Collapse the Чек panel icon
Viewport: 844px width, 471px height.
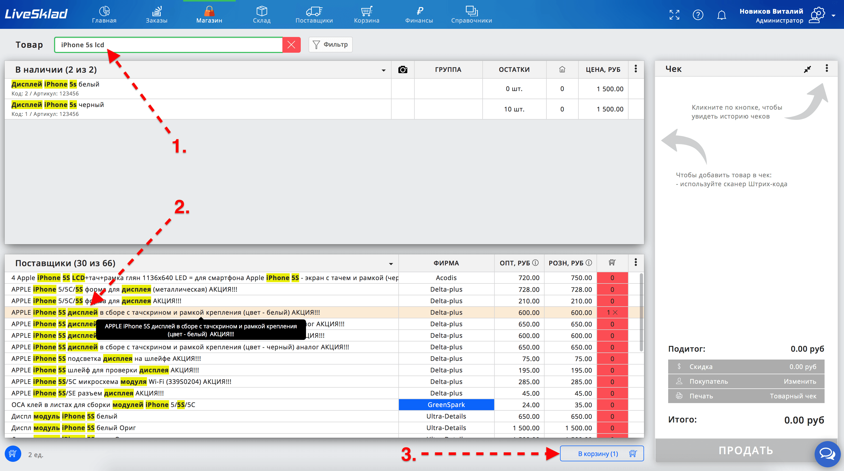click(807, 69)
